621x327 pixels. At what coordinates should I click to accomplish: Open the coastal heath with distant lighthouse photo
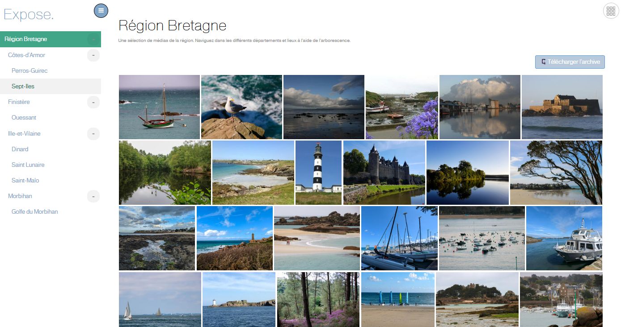pyautogui.click(x=235, y=238)
